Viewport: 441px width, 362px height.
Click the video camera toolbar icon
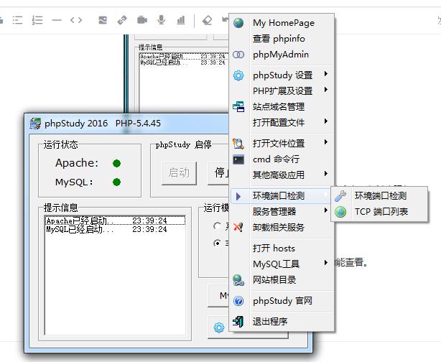pyautogui.click(x=142, y=20)
